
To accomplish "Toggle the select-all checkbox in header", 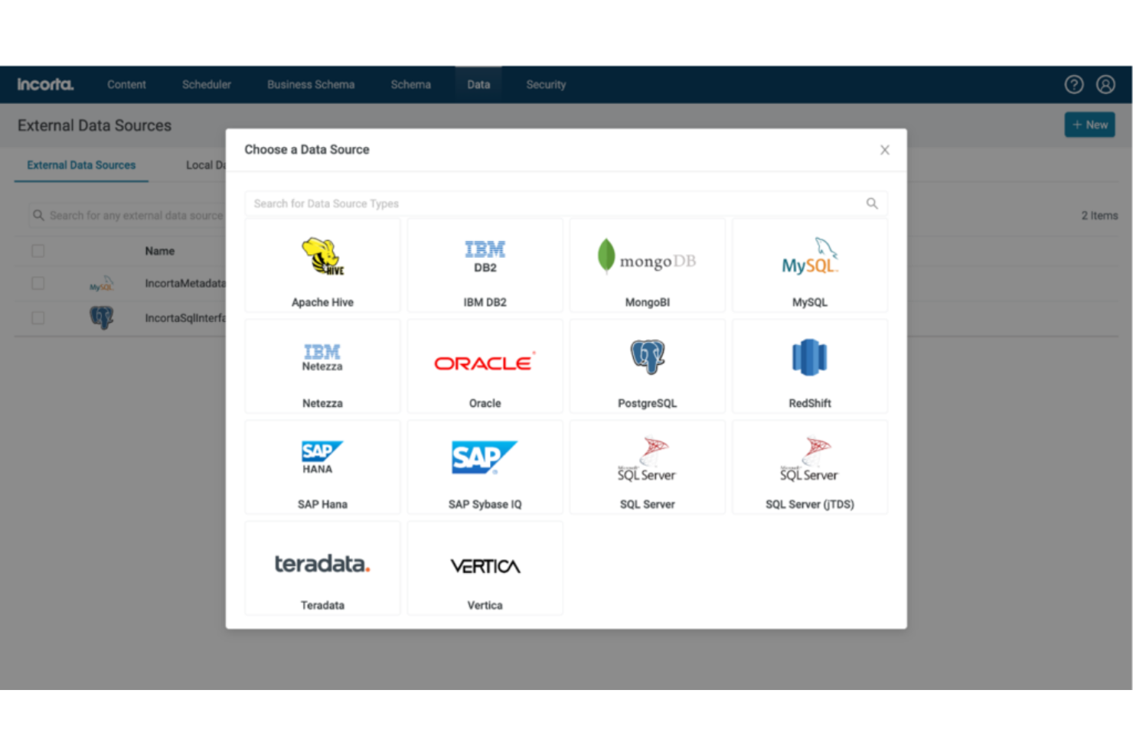I will click(38, 251).
